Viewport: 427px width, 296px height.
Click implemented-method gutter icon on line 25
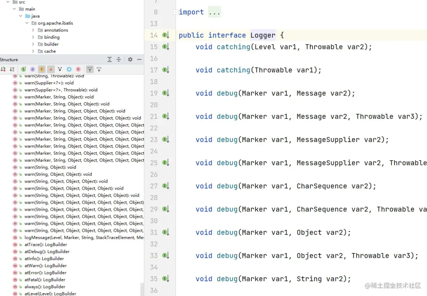(x=166, y=163)
